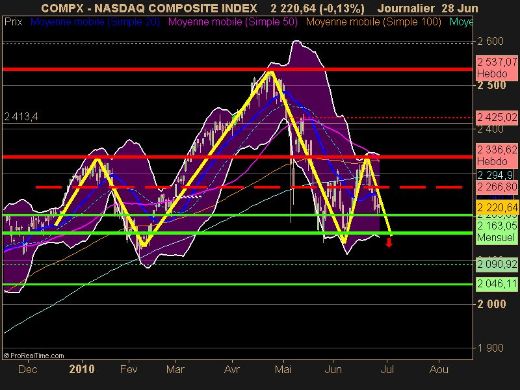Click the 'Journalier 28 Jun' timeframe label
This screenshot has height=390, width=520.
coord(428,8)
